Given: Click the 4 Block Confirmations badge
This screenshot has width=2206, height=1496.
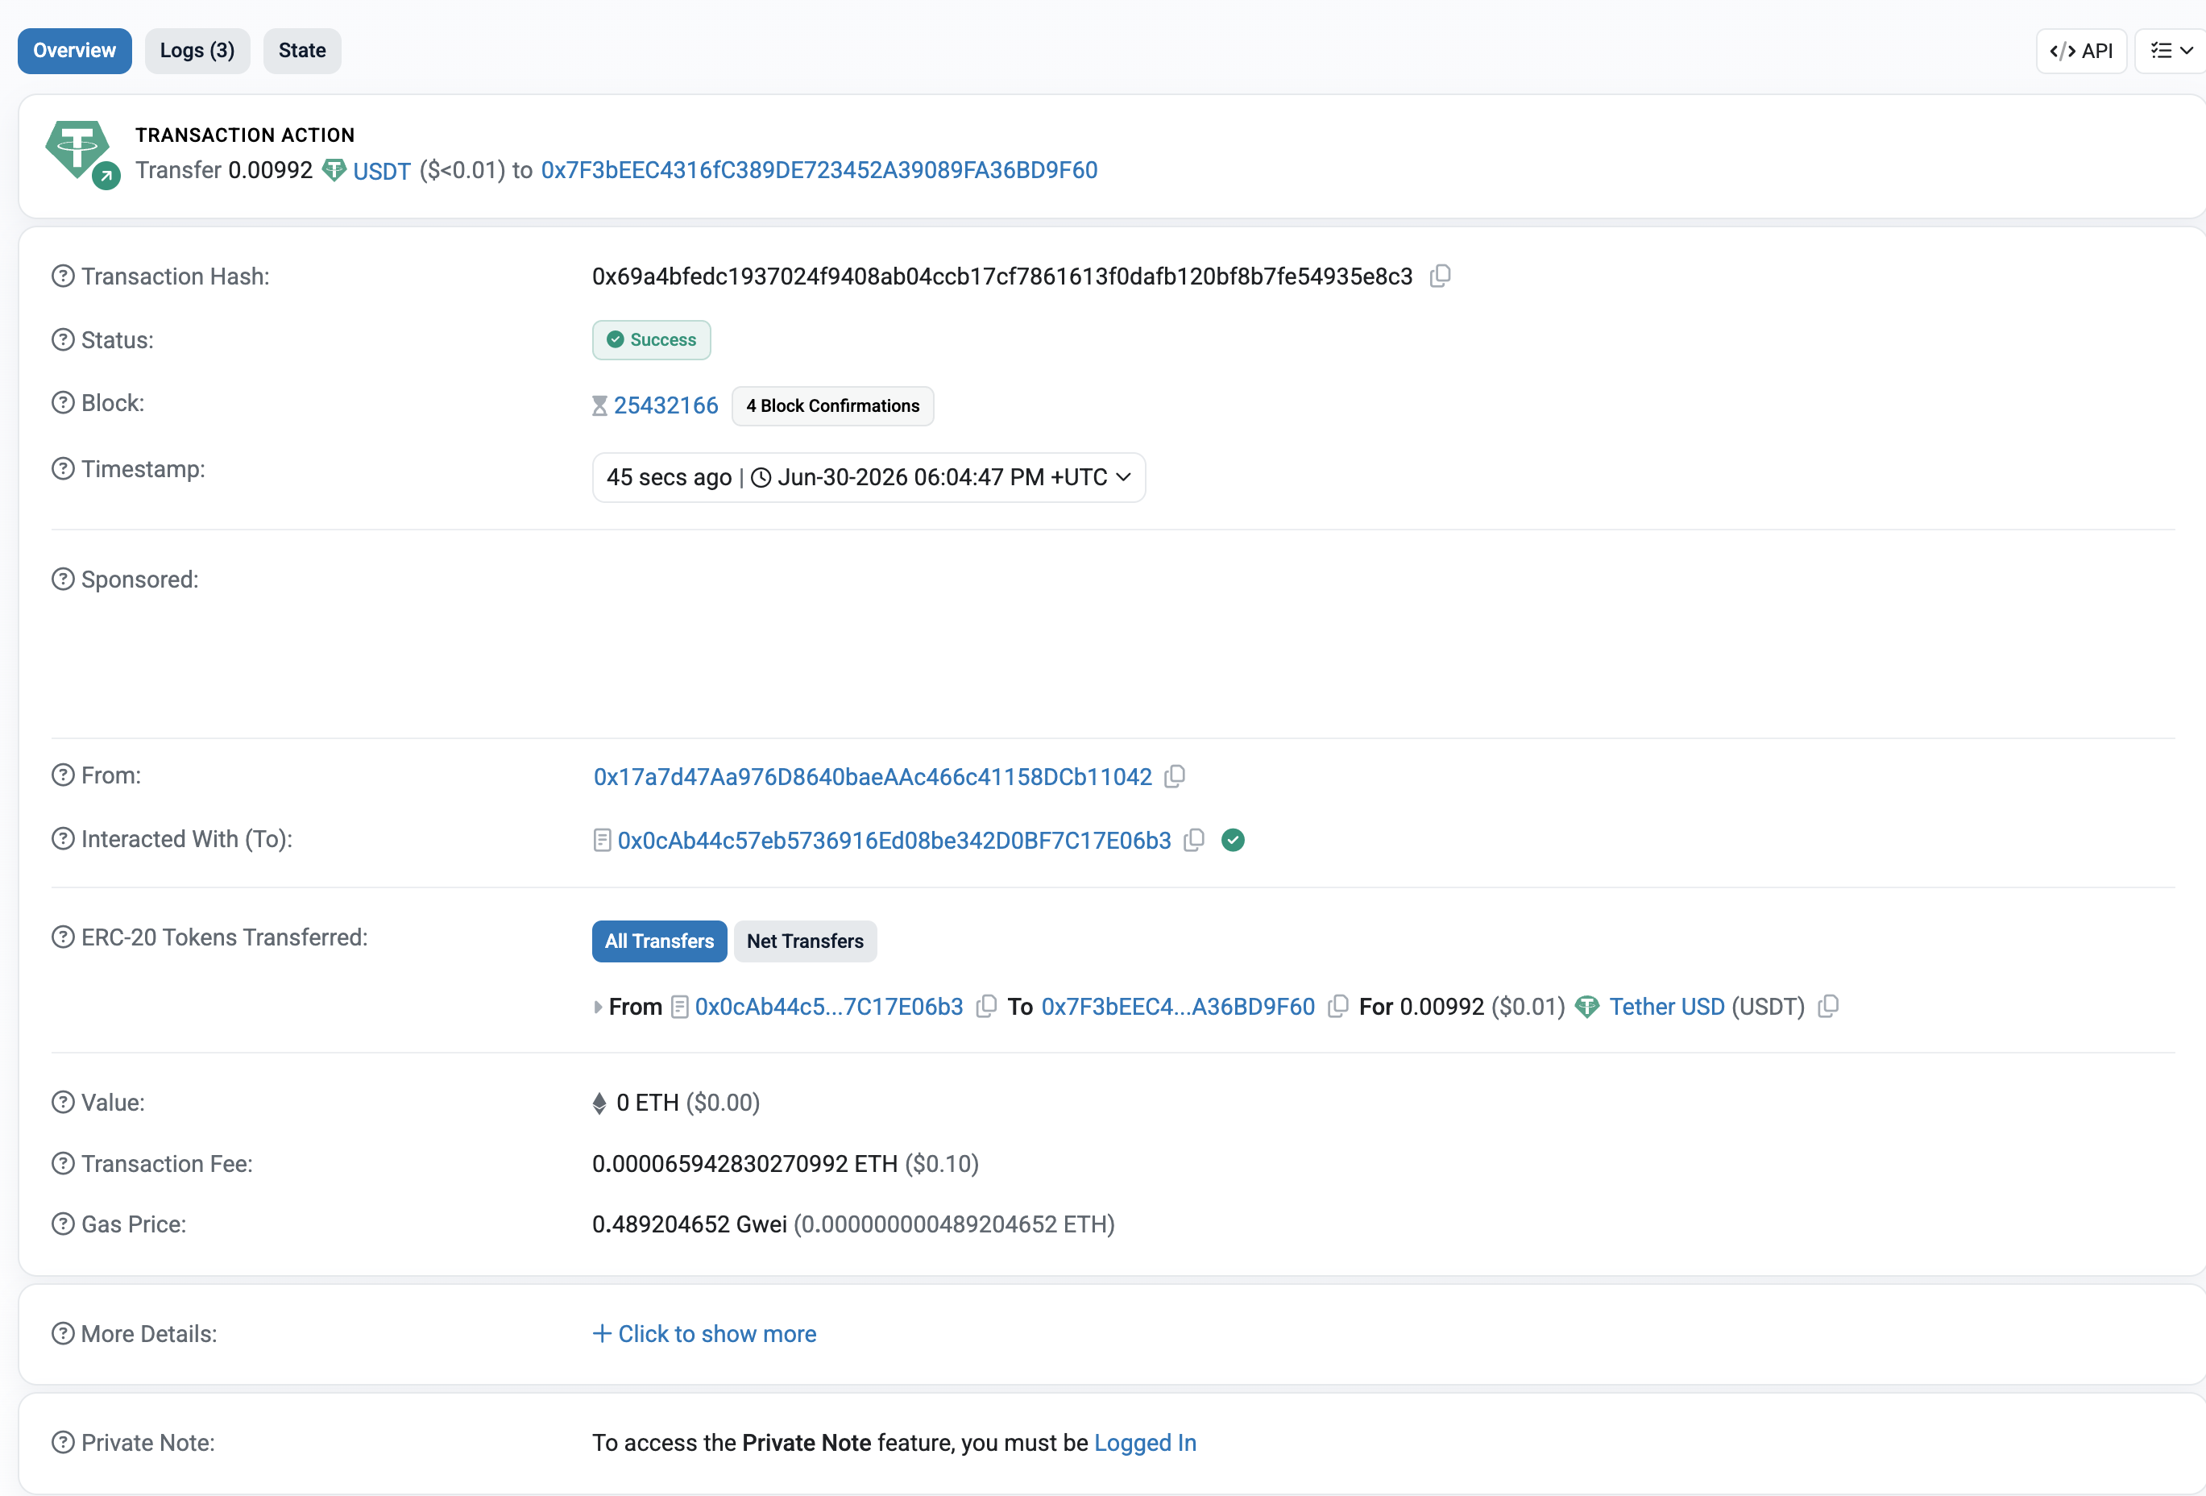Looking at the screenshot, I should point(832,405).
